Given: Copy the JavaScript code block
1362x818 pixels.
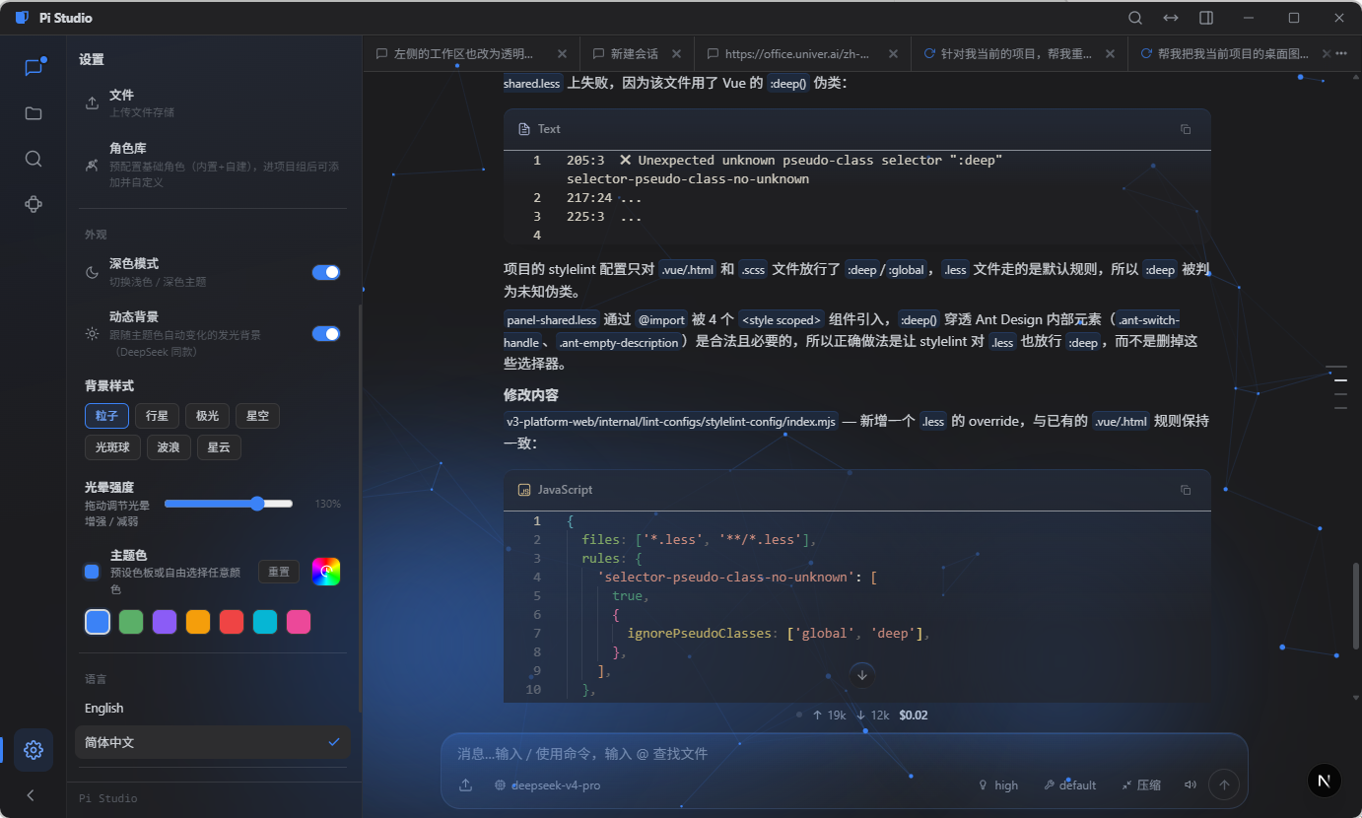Looking at the screenshot, I should click(x=1186, y=490).
